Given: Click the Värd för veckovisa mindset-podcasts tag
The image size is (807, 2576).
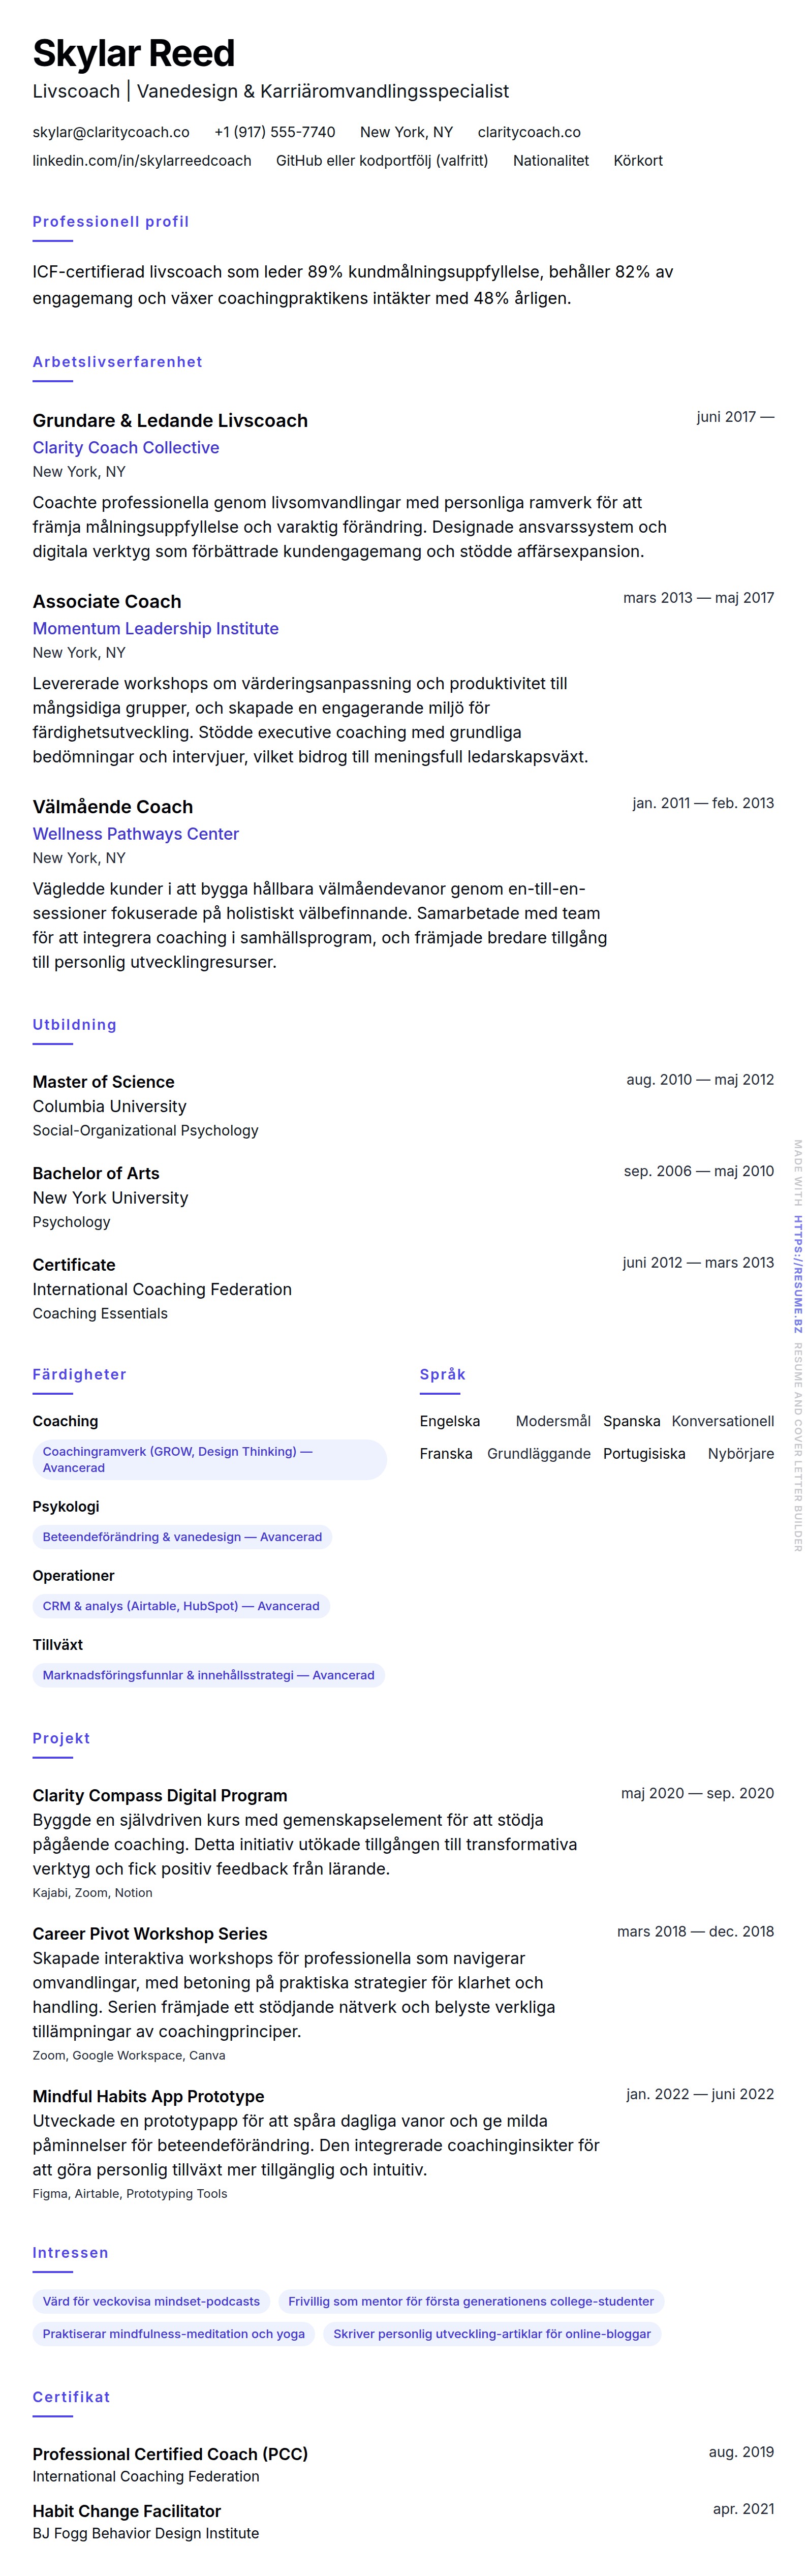Looking at the screenshot, I should click(x=151, y=2300).
